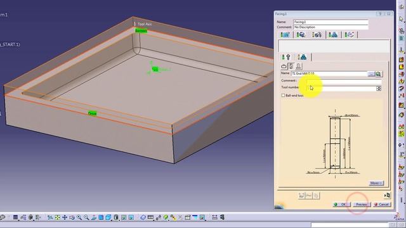Click the green tag icon in bottom toolbar
The width and height of the screenshot is (406, 228).
coord(166,218)
